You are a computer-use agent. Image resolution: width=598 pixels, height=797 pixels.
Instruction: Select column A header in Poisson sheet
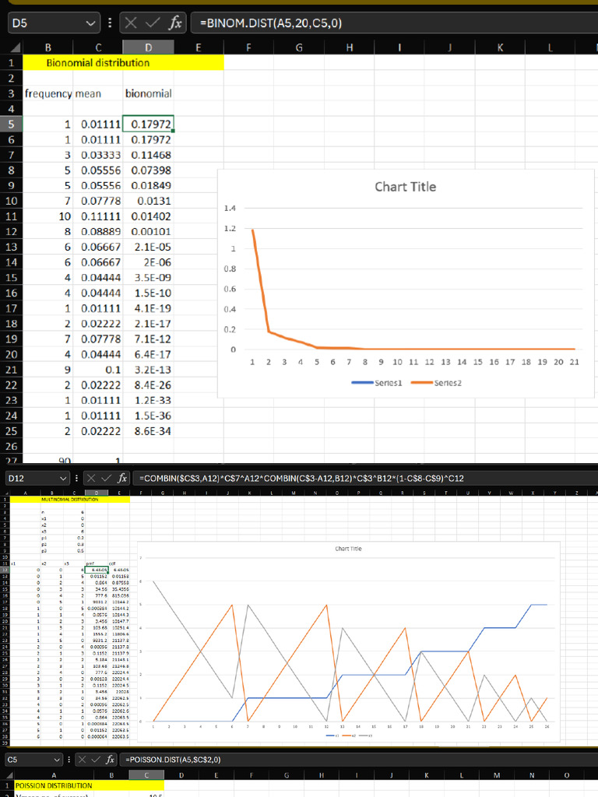(54, 775)
